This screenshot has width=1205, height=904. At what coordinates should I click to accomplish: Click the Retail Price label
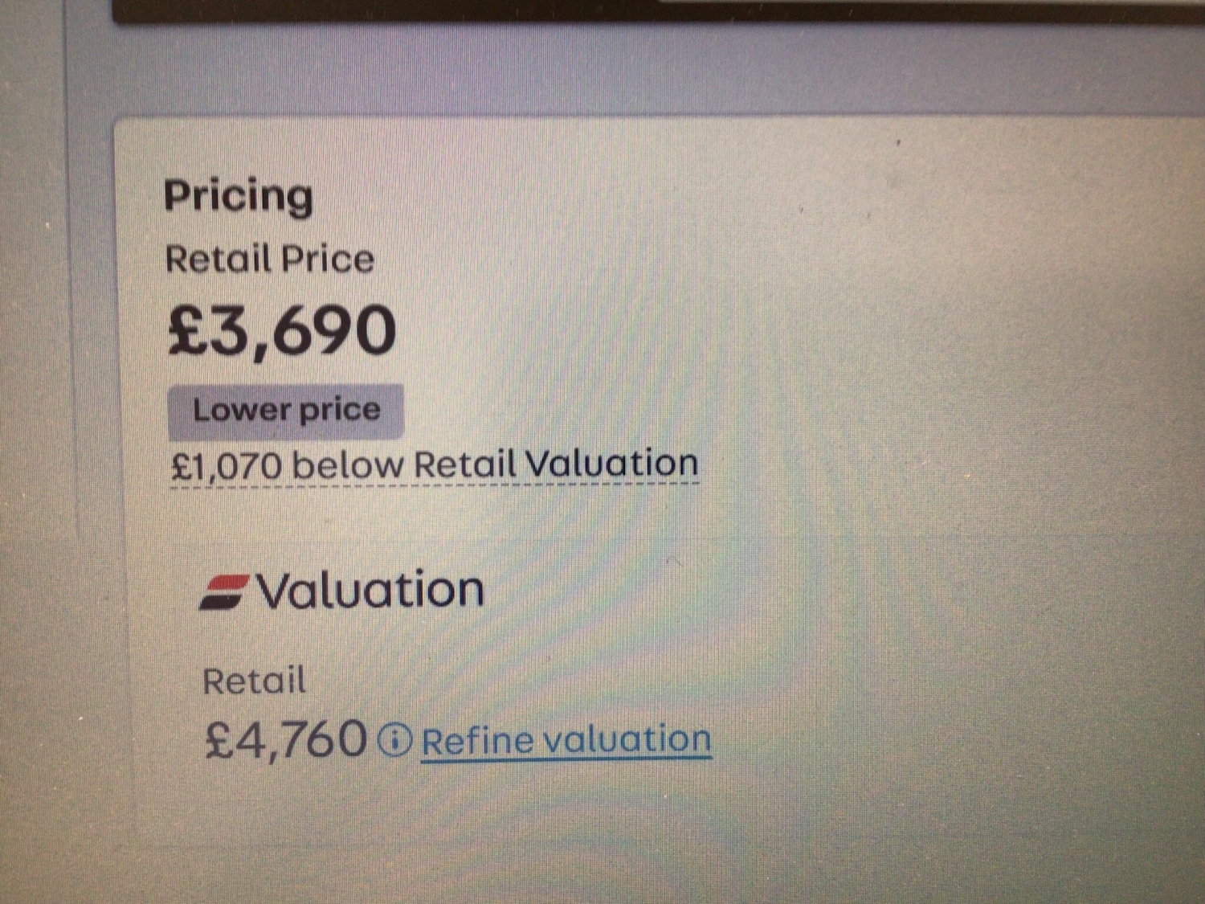tap(270, 260)
